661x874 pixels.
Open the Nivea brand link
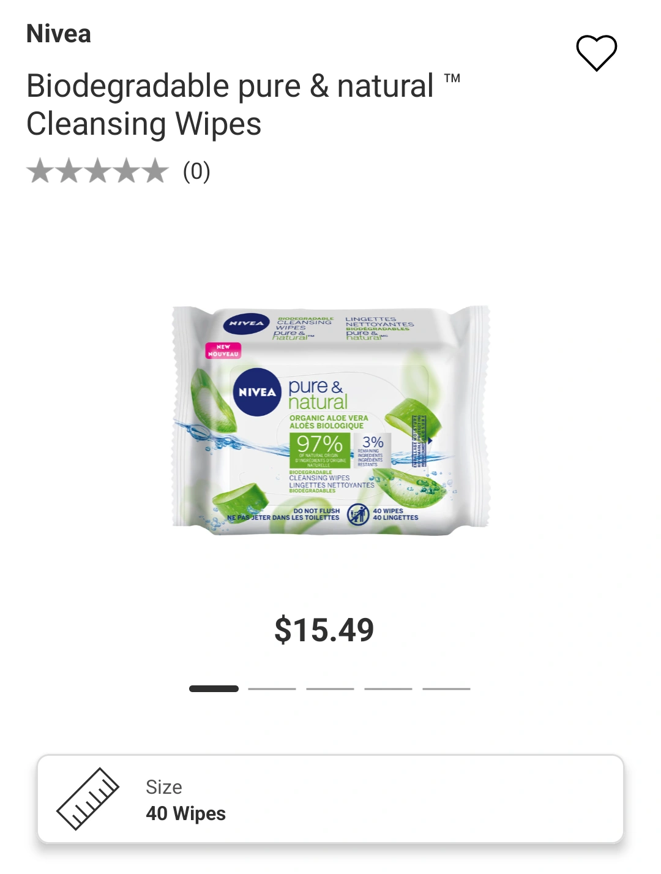tap(59, 34)
